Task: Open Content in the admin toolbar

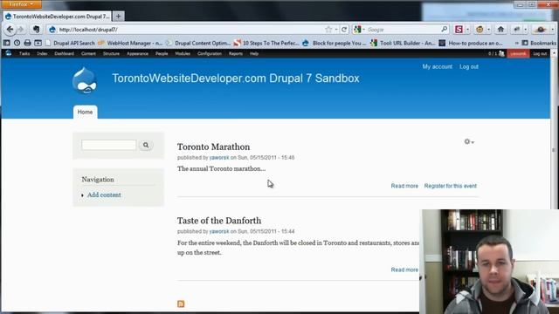Action: pos(88,54)
